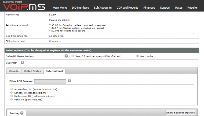Open Sub Accounts menu
This screenshot has width=204, height=116.
pyautogui.click(x=103, y=8)
